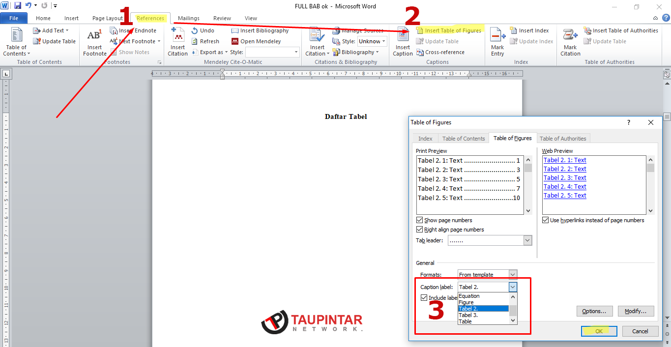Open Footnotes dialog launcher
This screenshot has height=347, width=671.
(x=159, y=63)
